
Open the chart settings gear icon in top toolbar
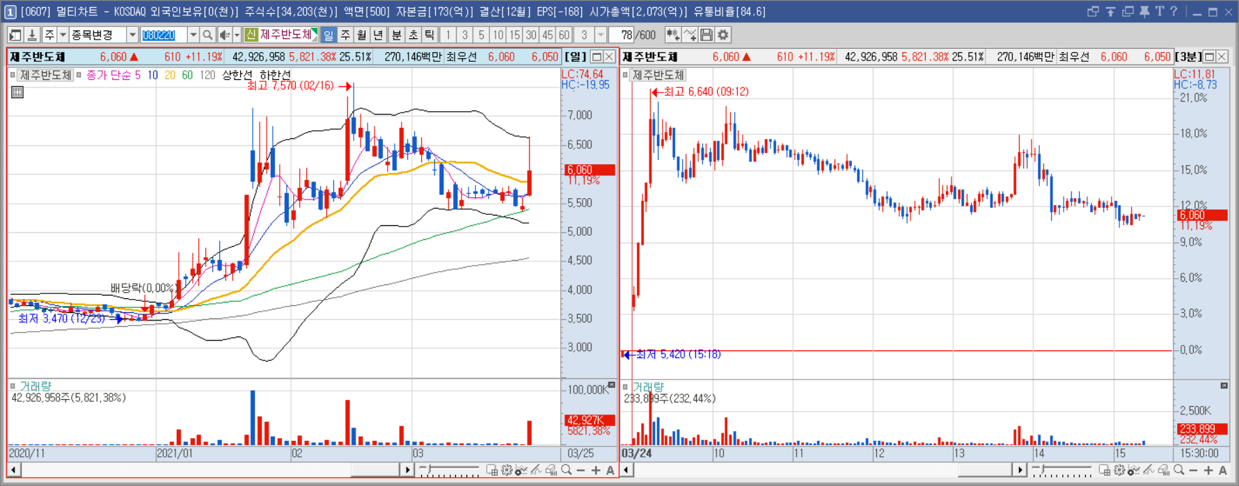click(x=723, y=35)
